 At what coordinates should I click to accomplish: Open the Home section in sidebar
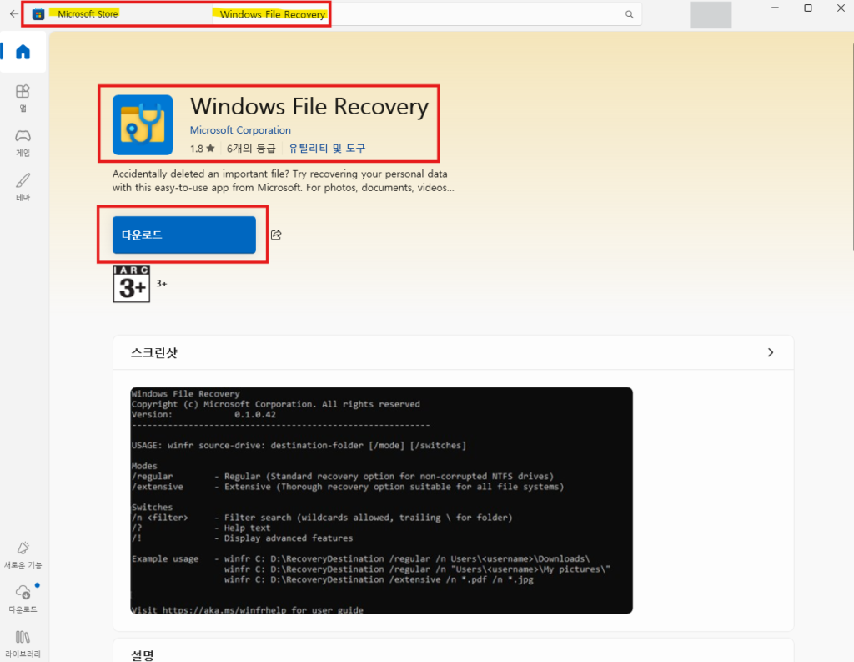click(23, 52)
